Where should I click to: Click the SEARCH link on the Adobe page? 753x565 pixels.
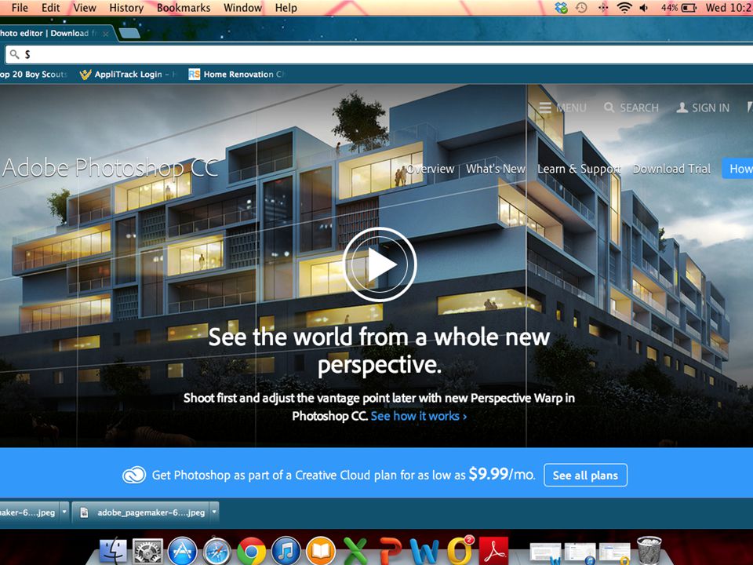(631, 108)
